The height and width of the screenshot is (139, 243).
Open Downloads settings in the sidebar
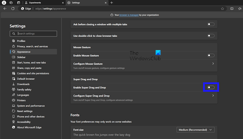click(x=23, y=84)
